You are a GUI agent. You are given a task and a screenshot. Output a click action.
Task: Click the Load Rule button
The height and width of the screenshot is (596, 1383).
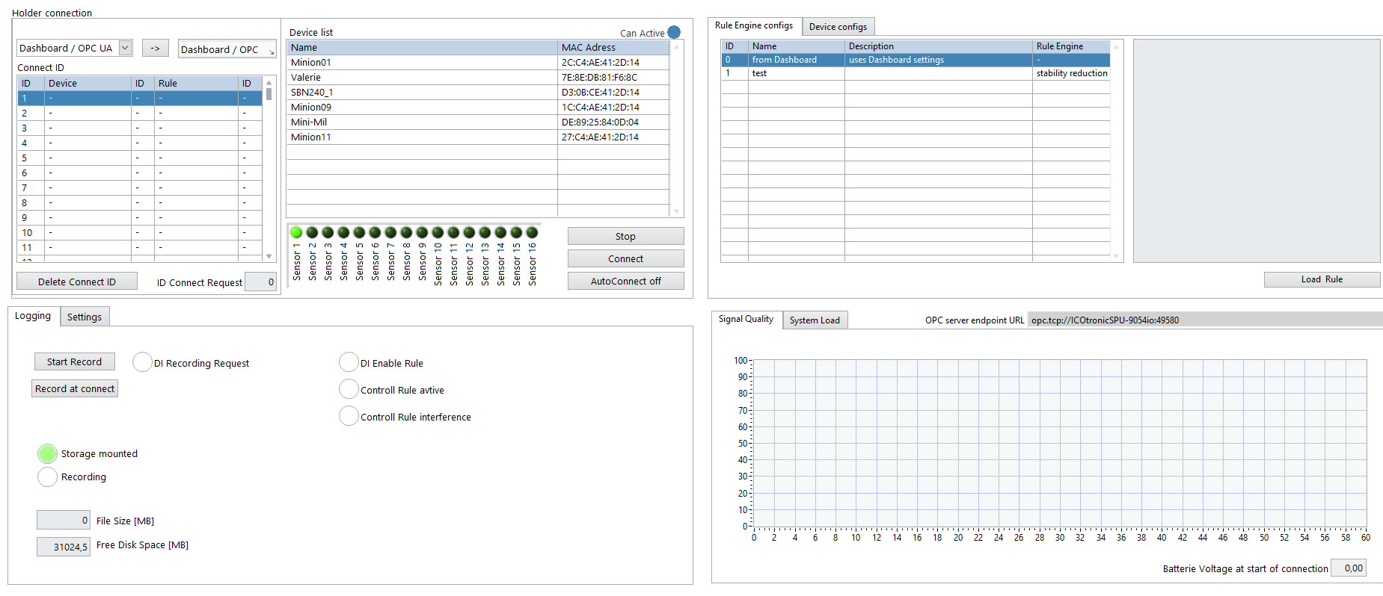pyautogui.click(x=1322, y=279)
